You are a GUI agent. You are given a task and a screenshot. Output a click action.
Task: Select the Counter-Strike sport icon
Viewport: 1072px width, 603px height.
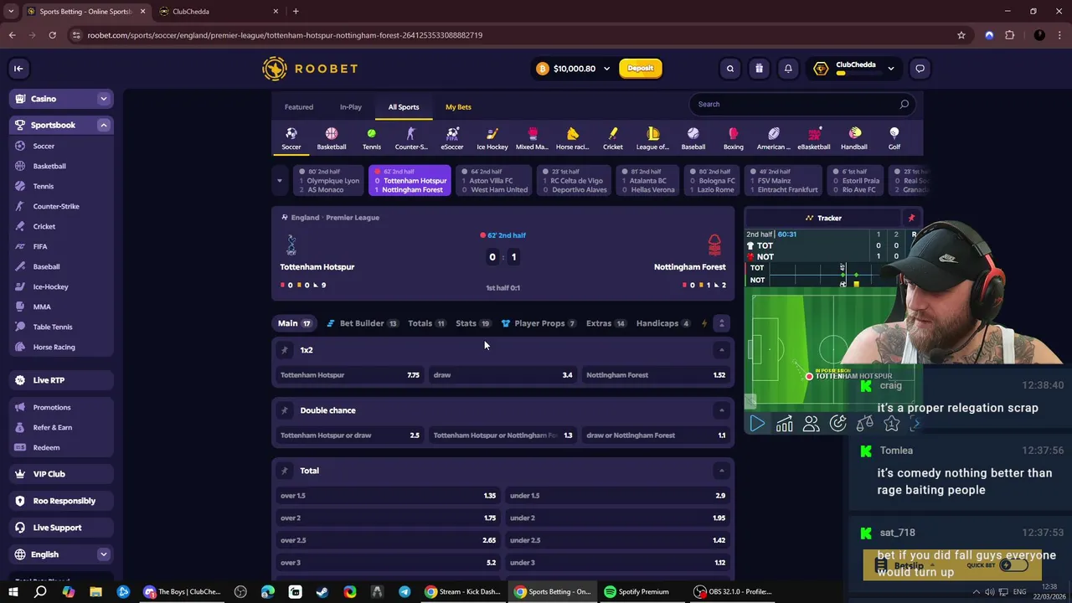(x=411, y=138)
